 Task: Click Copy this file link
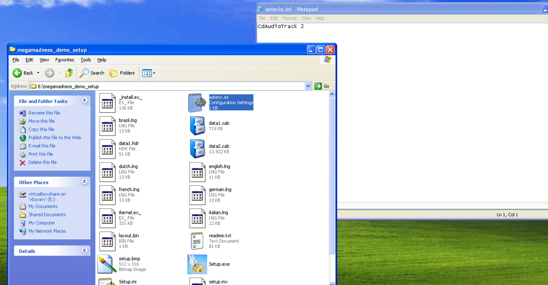pyautogui.click(x=42, y=129)
